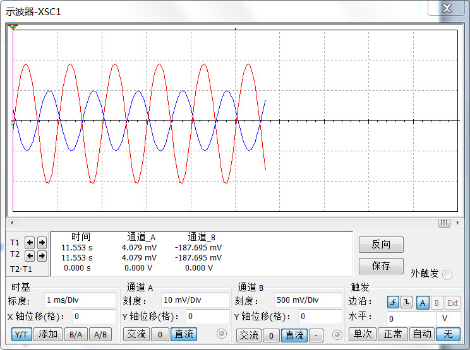The width and height of the screenshot is (470, 350).
Task: Click the trigger level 水平 input field
Action: (x=411, y=319)
